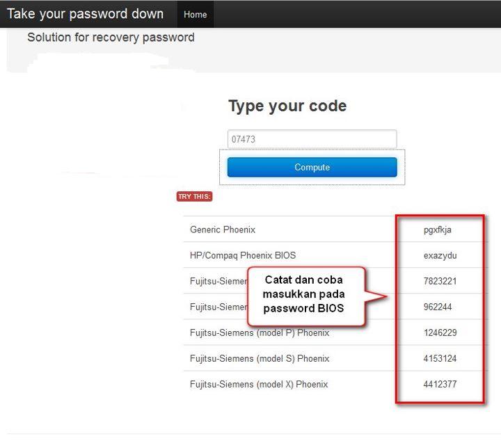Image resolution: width=501 pixels, height=441 pixels.
Task: Click the 'Type your code' heading
Action: click(x=287, y=106)
